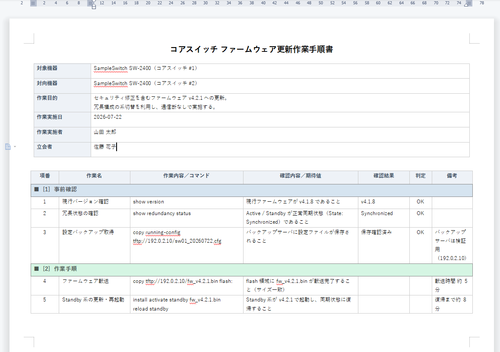Click OK in the 冗長状態の確認 row

pos(420,213)
